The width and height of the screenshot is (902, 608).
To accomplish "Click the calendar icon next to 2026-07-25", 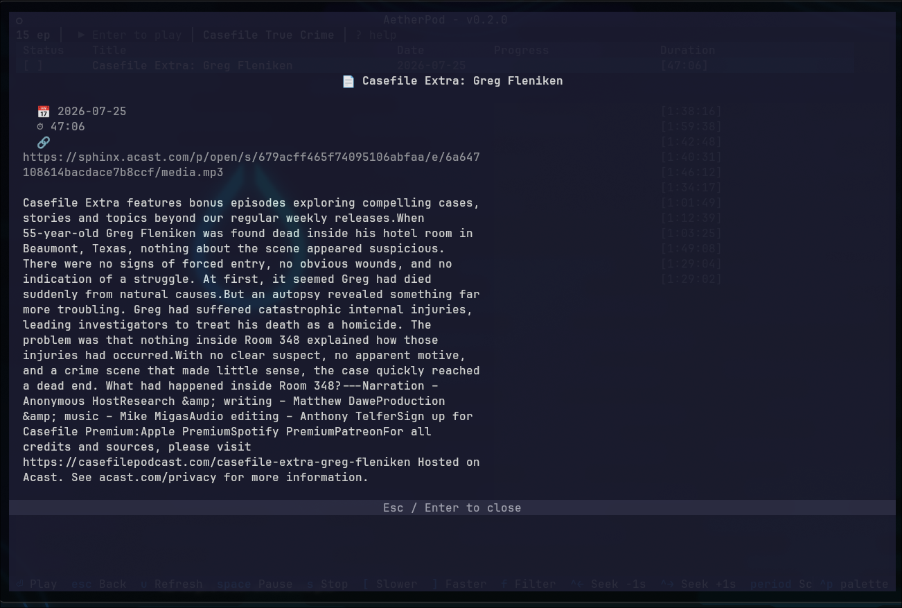I will (44, 112).
